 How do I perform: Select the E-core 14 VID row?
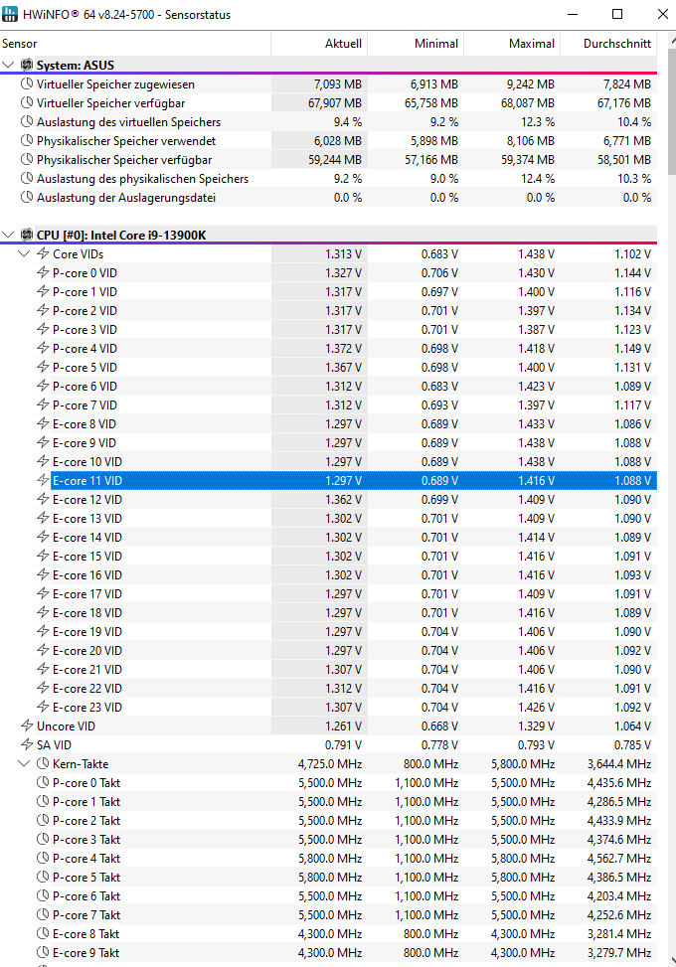click(328, 537)
